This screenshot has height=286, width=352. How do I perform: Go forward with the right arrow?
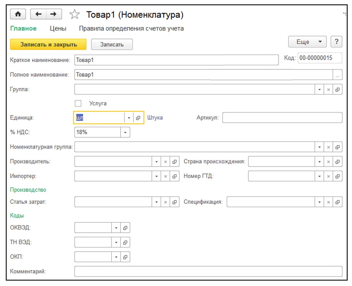pyautogui.click(x=54, y=14)
